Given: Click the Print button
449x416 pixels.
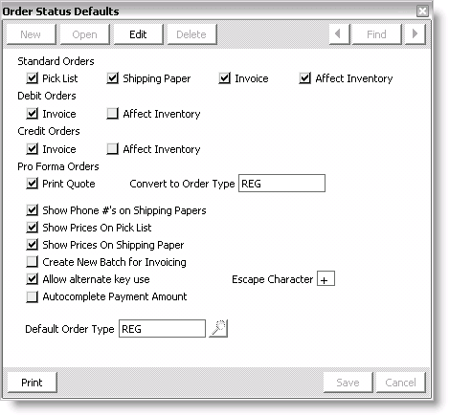Looking at the screenshot, I should [32, 383].
